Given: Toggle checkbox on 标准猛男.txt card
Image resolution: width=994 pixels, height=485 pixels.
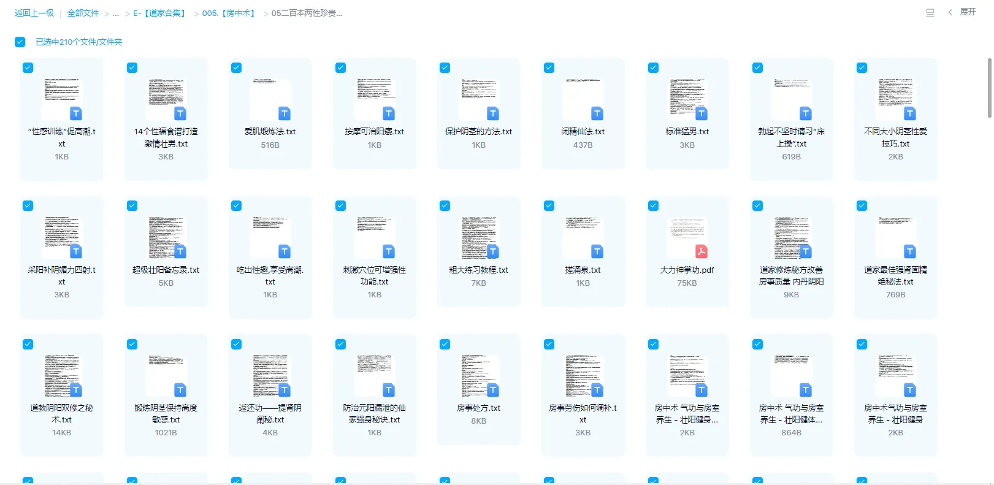Looking at the screenshot, I should click(653, 68).
